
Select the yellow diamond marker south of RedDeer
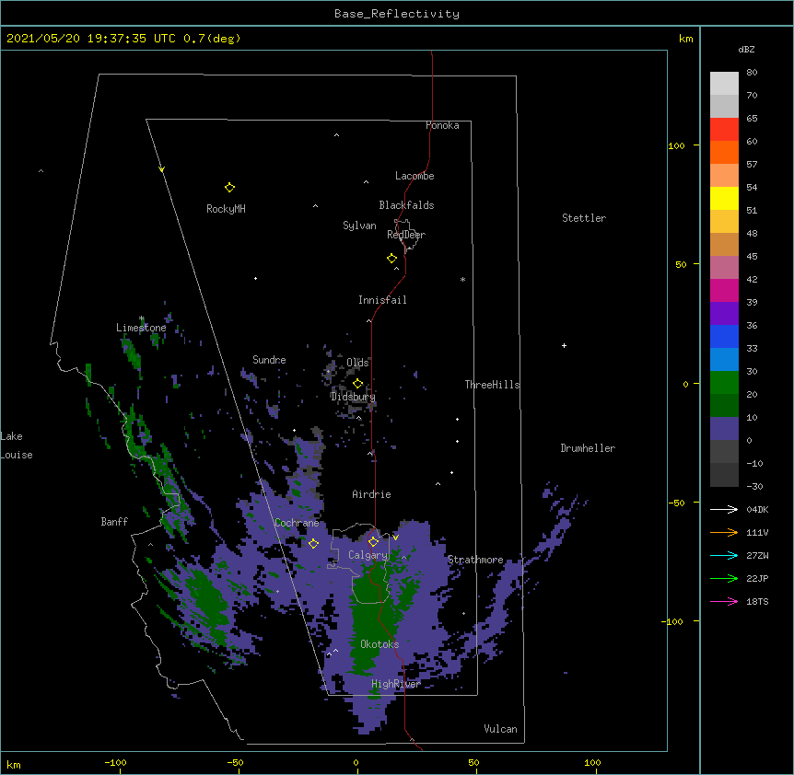pos(392,259)
